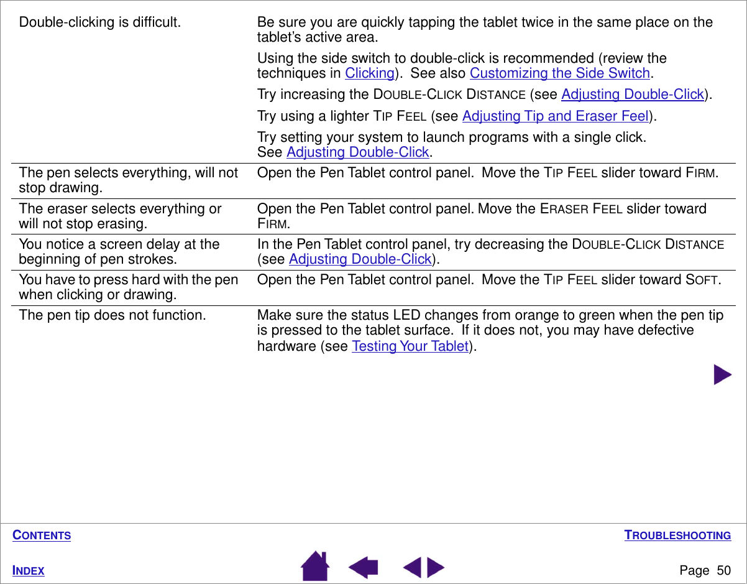Go to previous page triangle

(412, 568)
